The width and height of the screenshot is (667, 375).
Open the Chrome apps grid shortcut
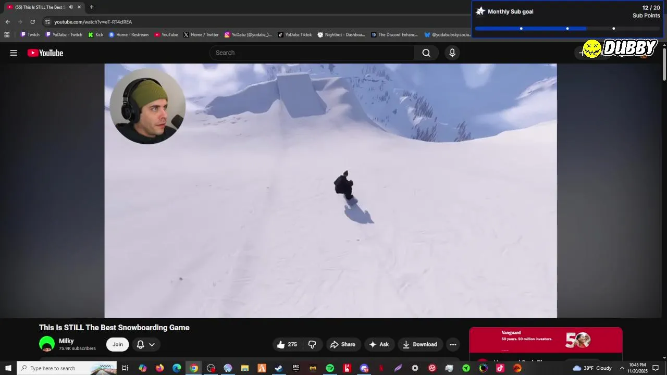7,35
